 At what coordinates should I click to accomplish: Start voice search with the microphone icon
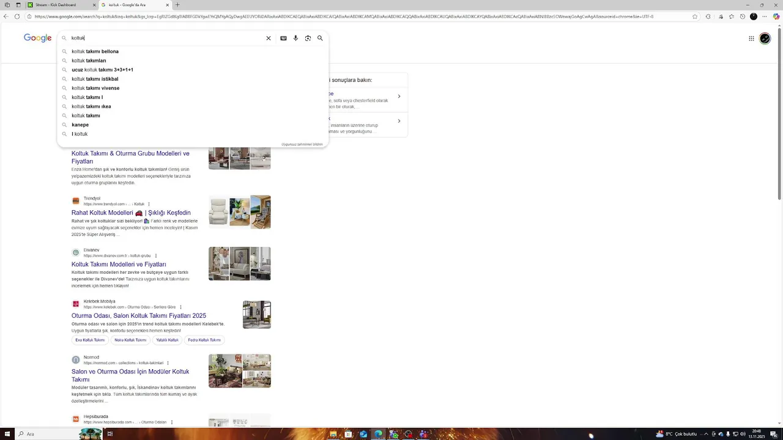(x=295, y=38)
